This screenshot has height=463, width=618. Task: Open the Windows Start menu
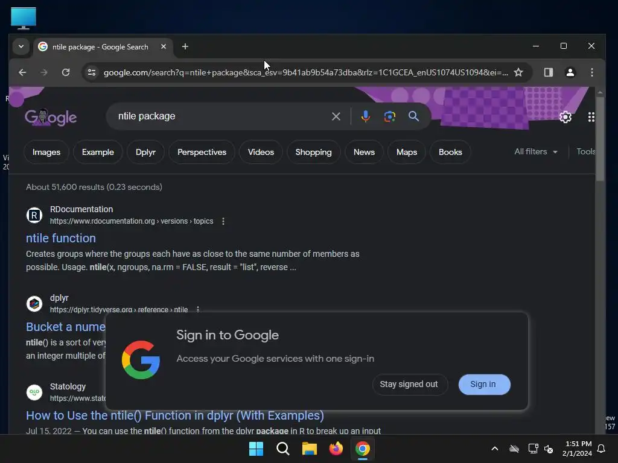pos(256,449)
